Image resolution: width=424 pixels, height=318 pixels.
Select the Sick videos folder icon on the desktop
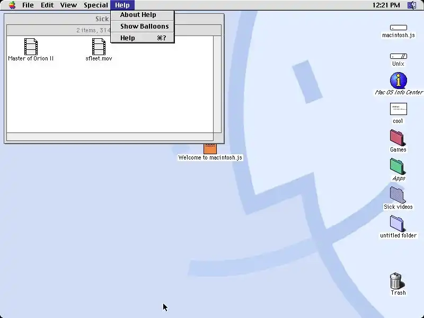(397, 195)
